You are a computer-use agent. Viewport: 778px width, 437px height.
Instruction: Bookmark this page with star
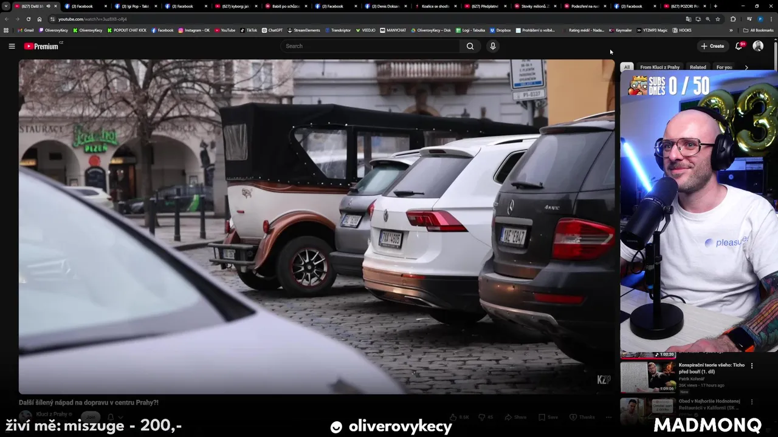tap(718, 19)
